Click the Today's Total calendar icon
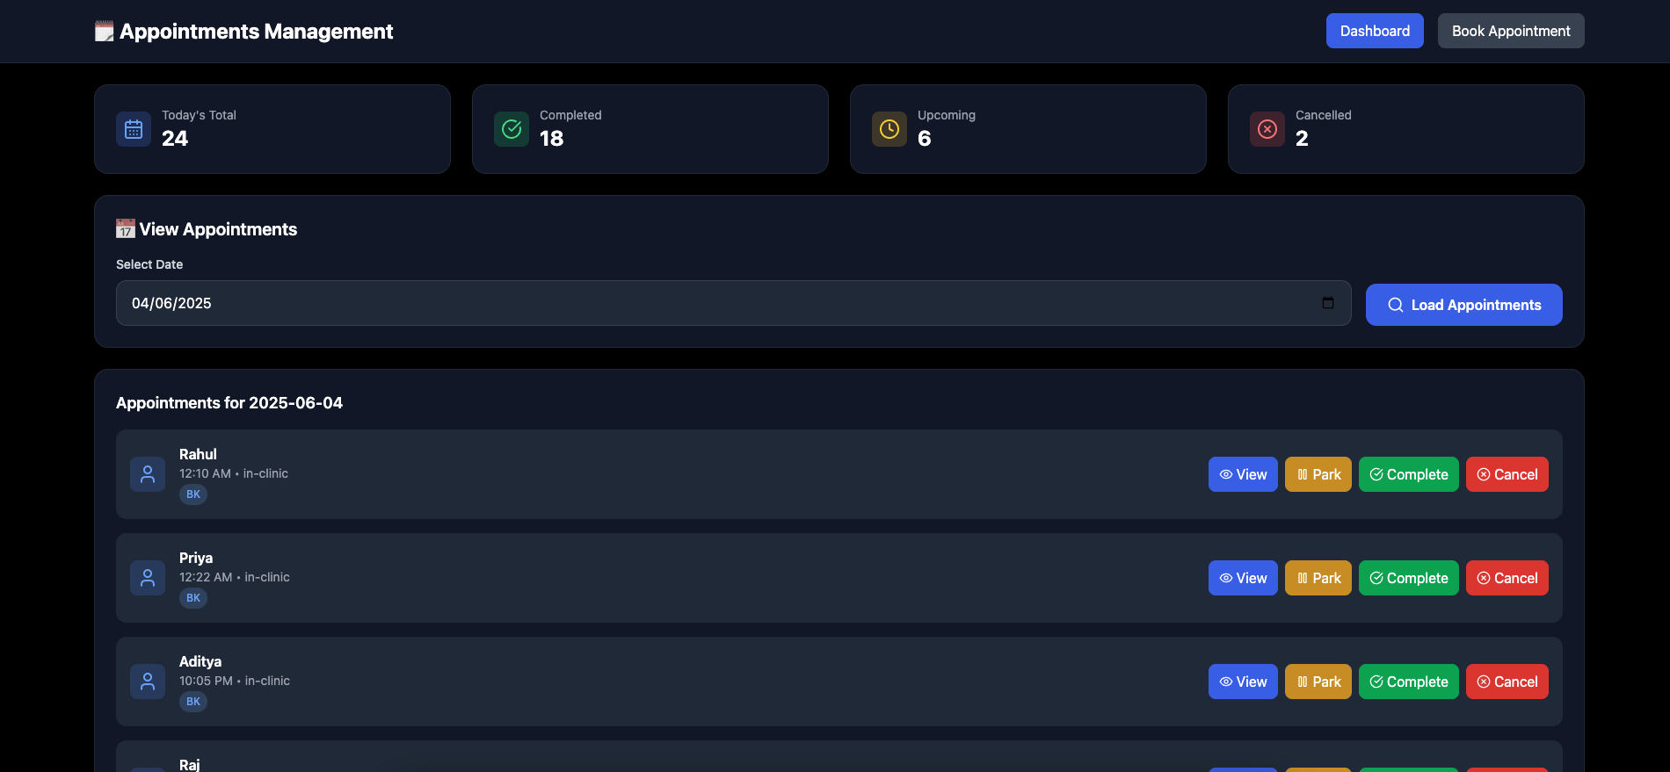Screen dimensions: 1670x772 (134, 129)
